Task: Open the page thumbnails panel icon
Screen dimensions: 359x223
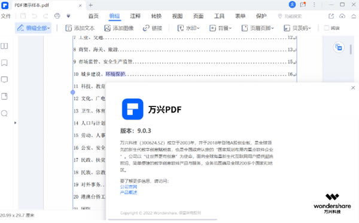Action: [4, 46]
